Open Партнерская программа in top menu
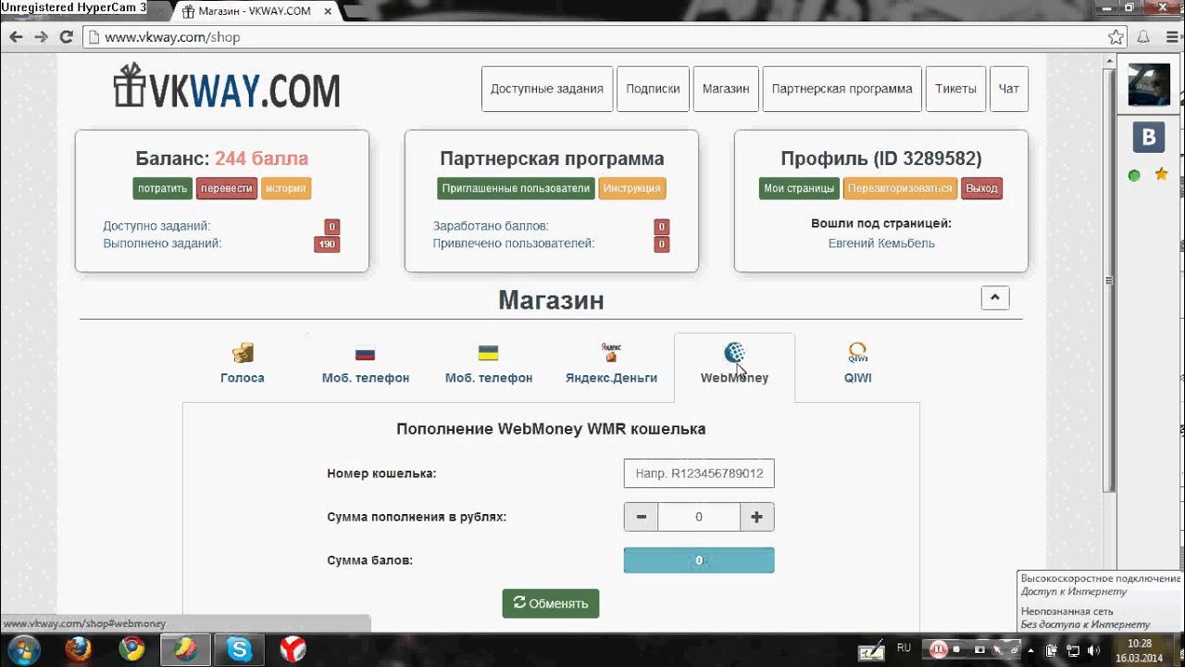This screenshot has width=1185, height=667. coord(842,89)
